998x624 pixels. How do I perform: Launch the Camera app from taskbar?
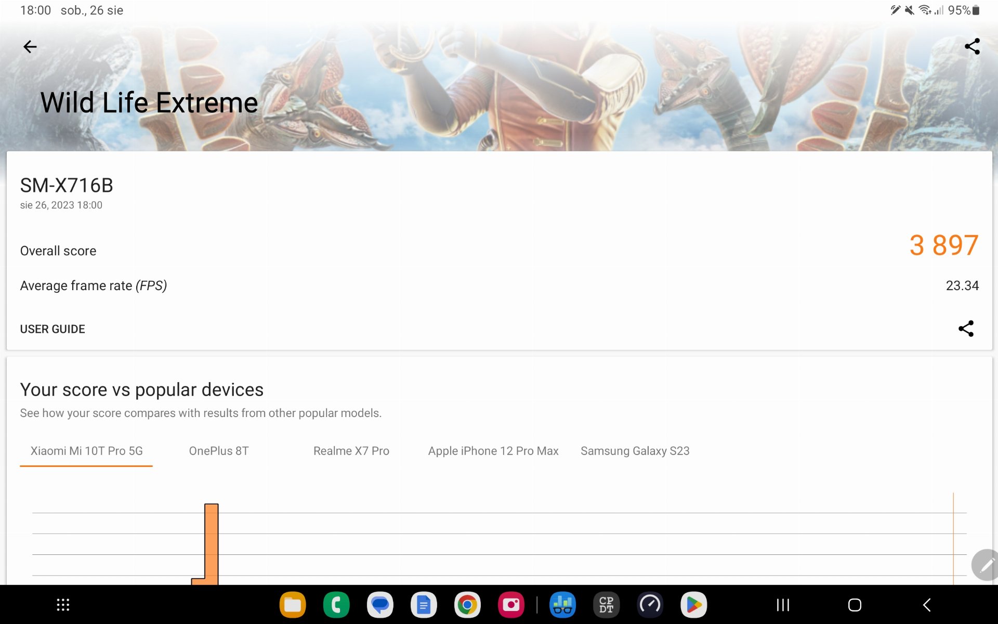pyautogui.click(x=511, y=605)
